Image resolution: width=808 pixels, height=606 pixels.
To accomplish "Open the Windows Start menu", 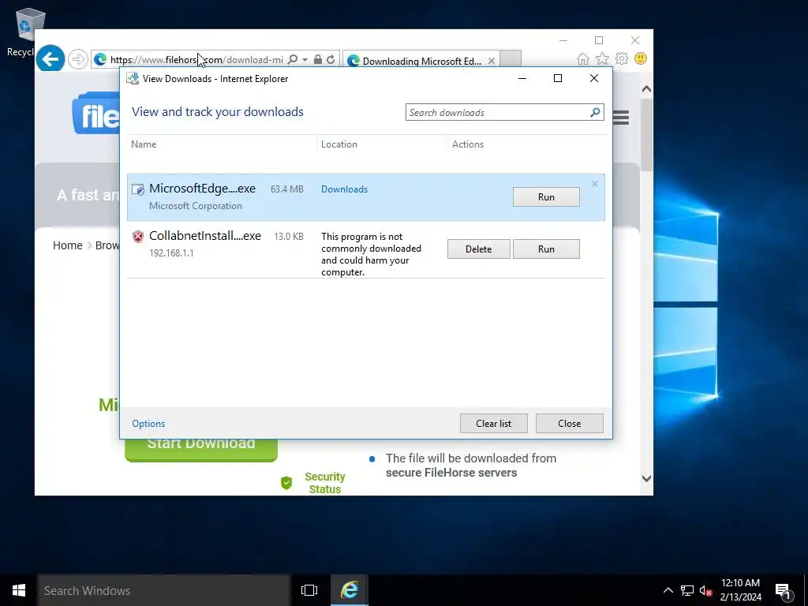I will 19,590.
